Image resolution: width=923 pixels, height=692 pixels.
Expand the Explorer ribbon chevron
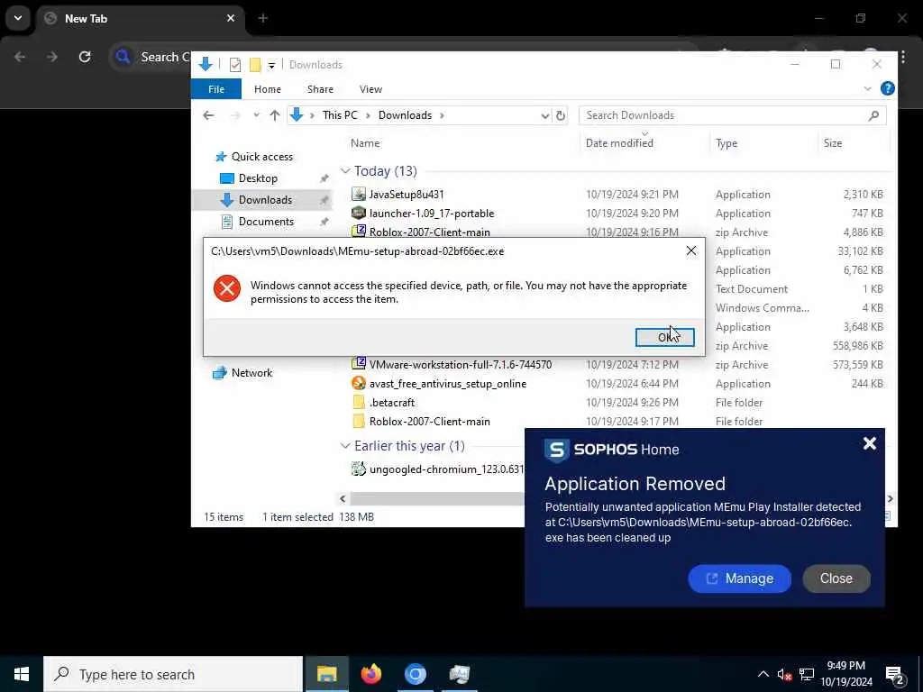(867, 89)
